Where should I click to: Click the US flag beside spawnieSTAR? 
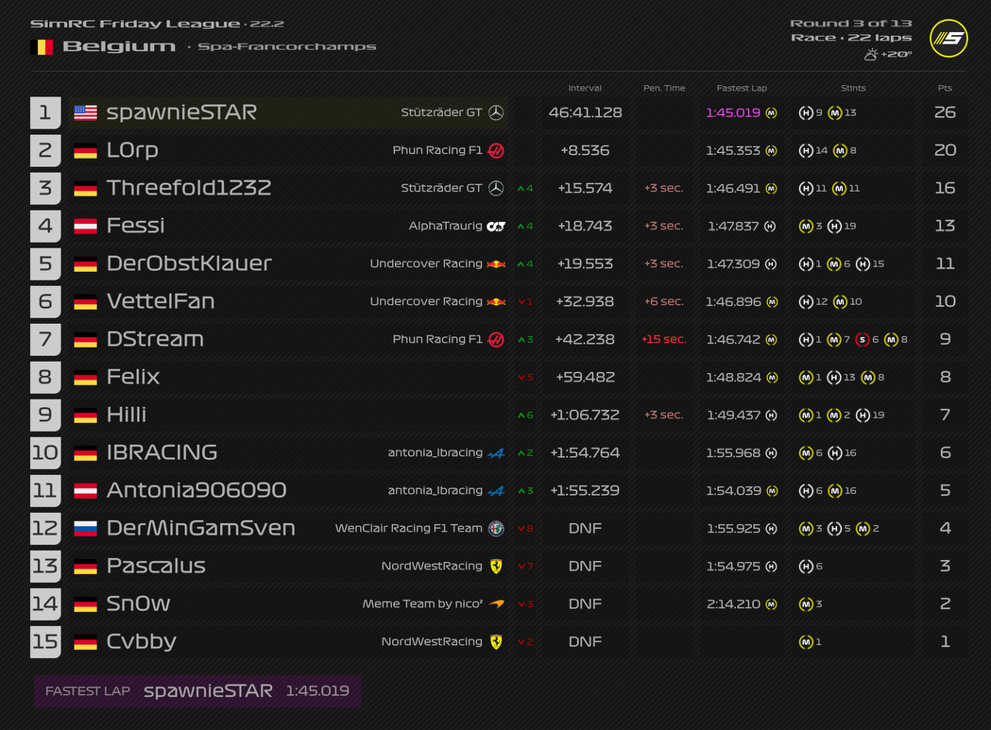tap(86, 112)
